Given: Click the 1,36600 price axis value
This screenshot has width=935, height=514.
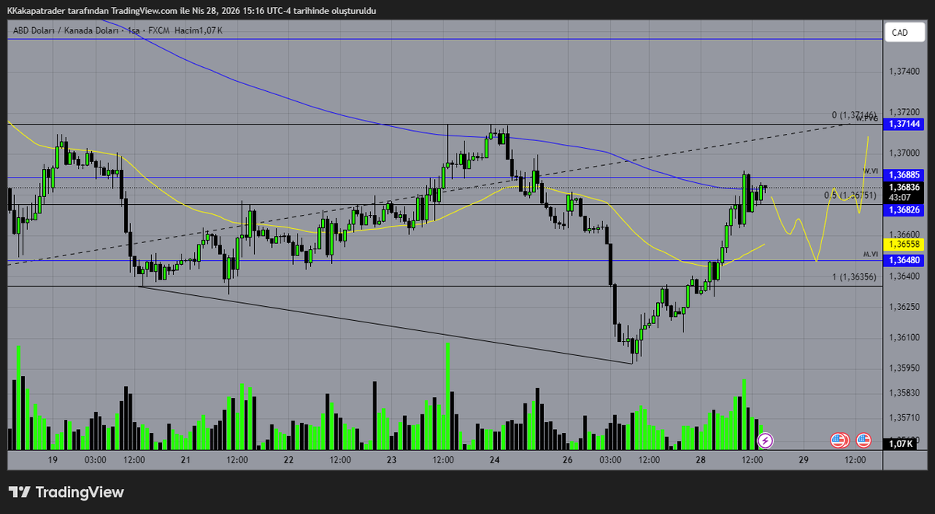Looking at the screenshot, I should coord(905,234).
